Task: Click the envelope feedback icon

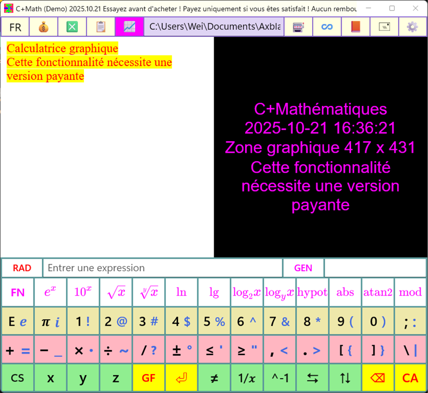Action: pyautogui.click(x=384, y=26)
